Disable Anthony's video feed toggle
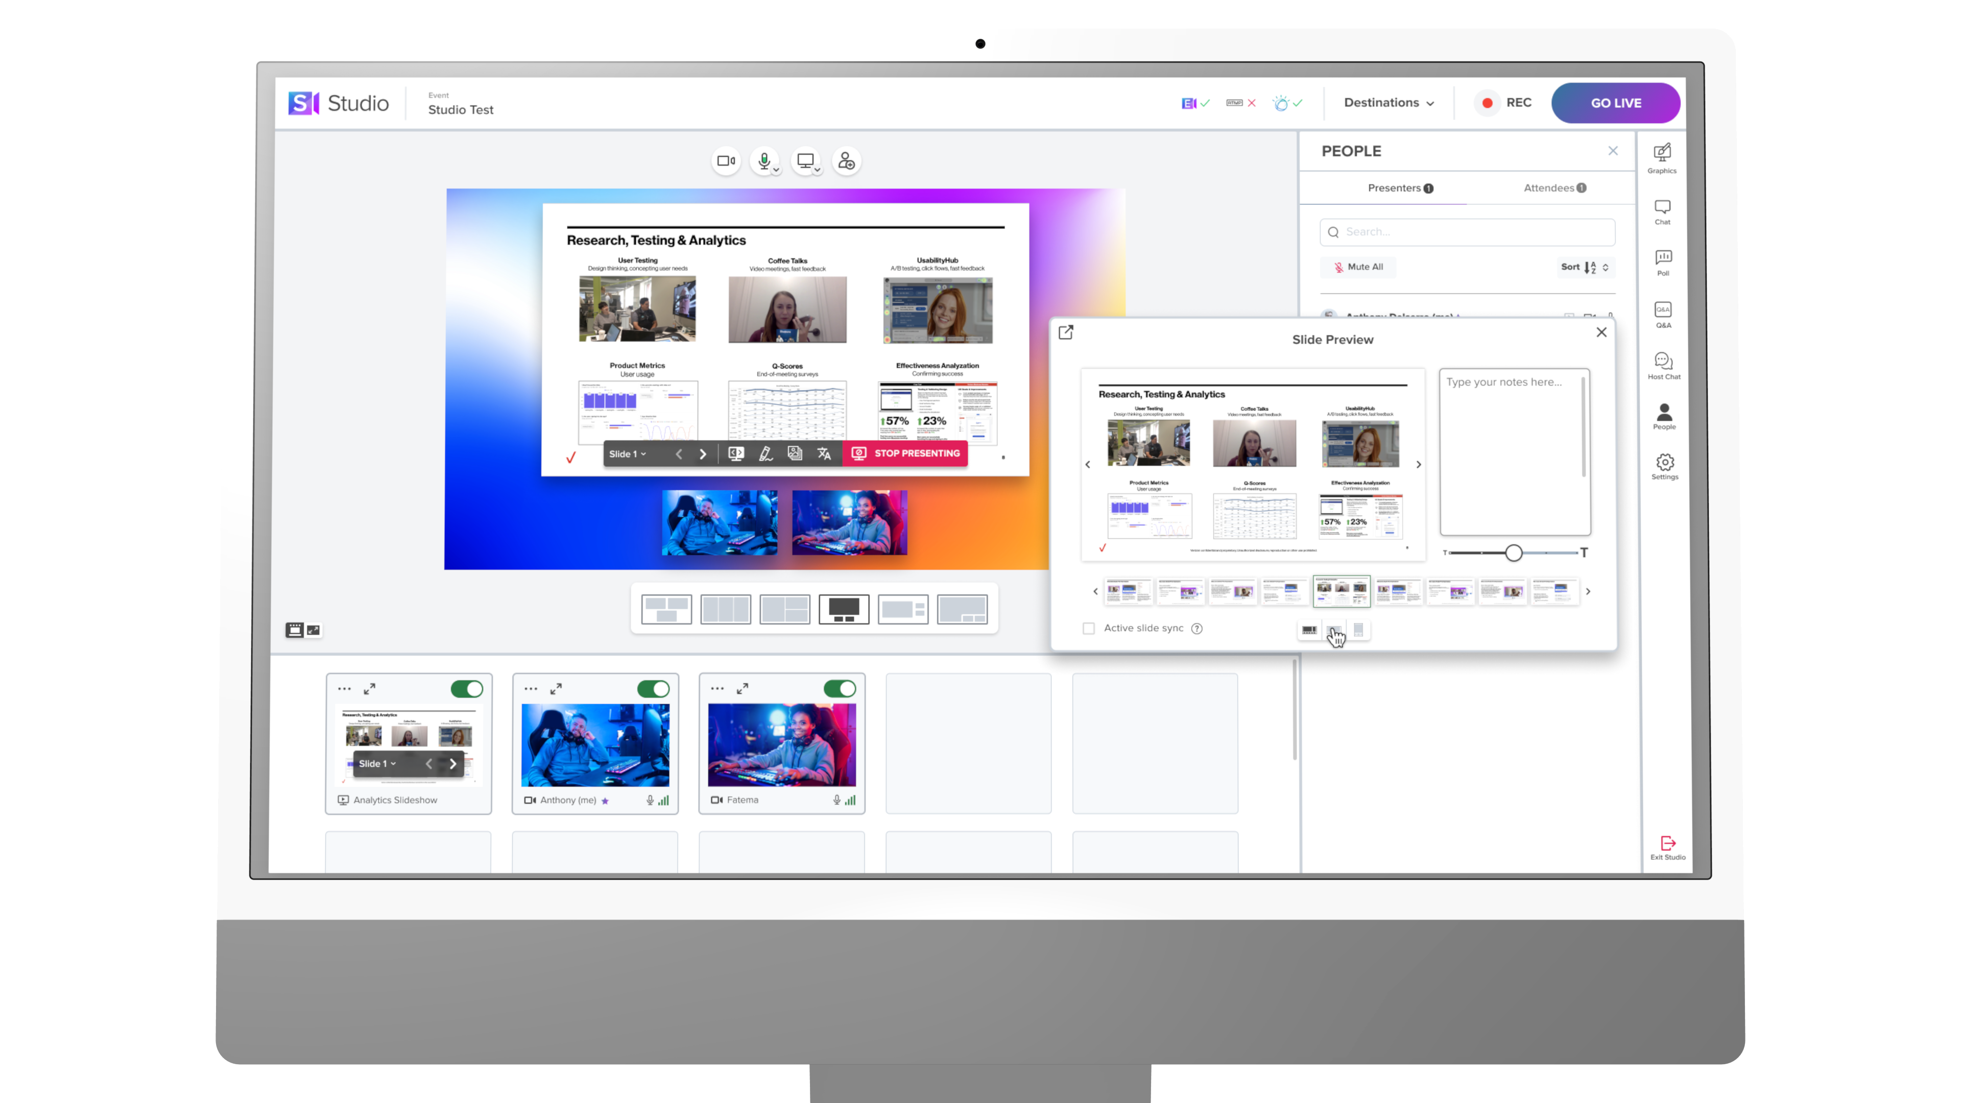The image size is (1961, 1103). pyautogui.click(x=654, y=688)
